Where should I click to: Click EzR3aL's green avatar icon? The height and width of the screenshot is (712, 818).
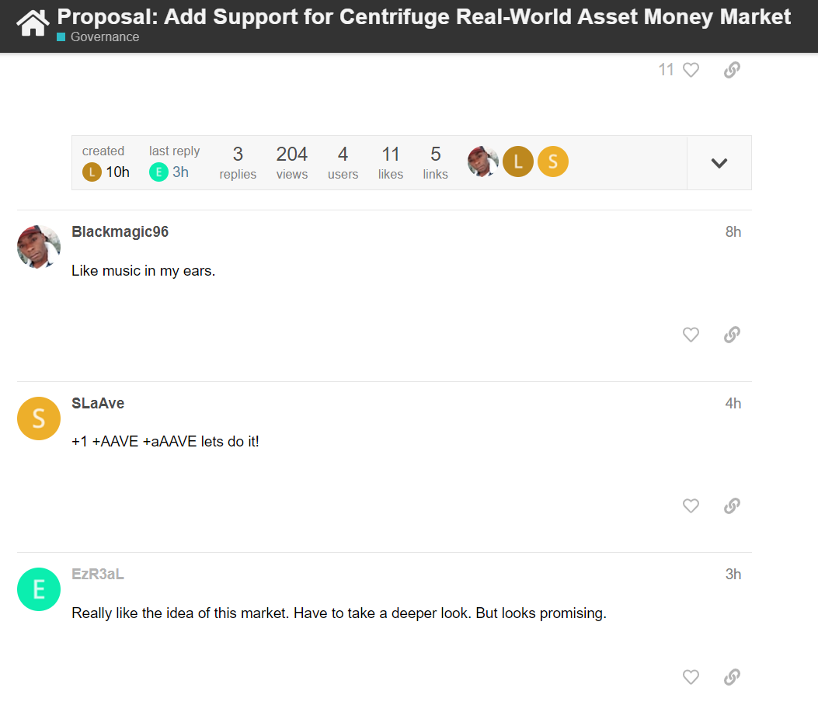tap(38, 589)
